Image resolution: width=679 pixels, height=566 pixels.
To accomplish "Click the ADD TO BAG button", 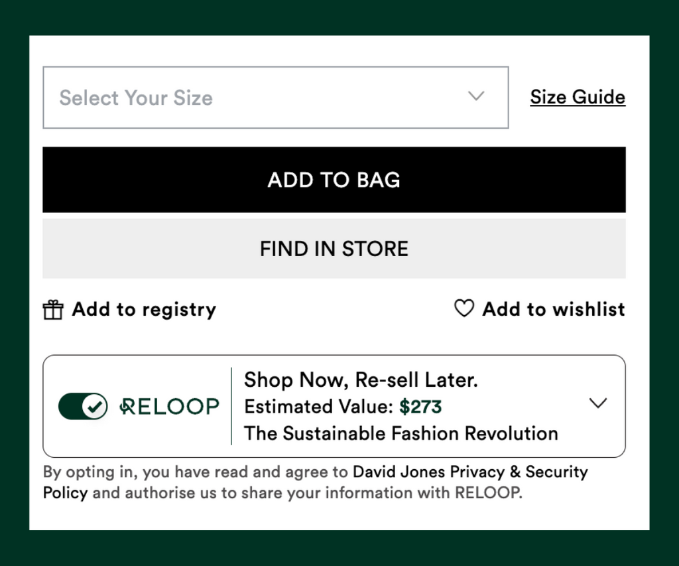I will (x=334, y=180).
